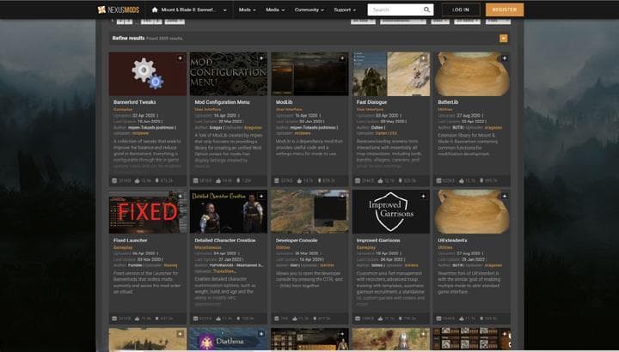Screen dimensions: 619x352
Task: Click thumbs-up icon on Fast Dialogue card
Action: [380, 180]
